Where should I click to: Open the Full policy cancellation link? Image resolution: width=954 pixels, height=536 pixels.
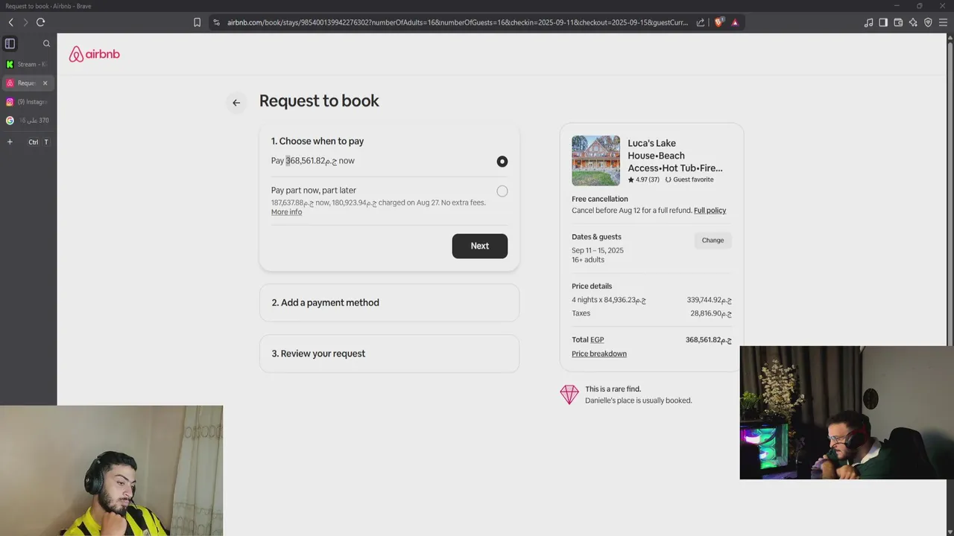(710, 211)
